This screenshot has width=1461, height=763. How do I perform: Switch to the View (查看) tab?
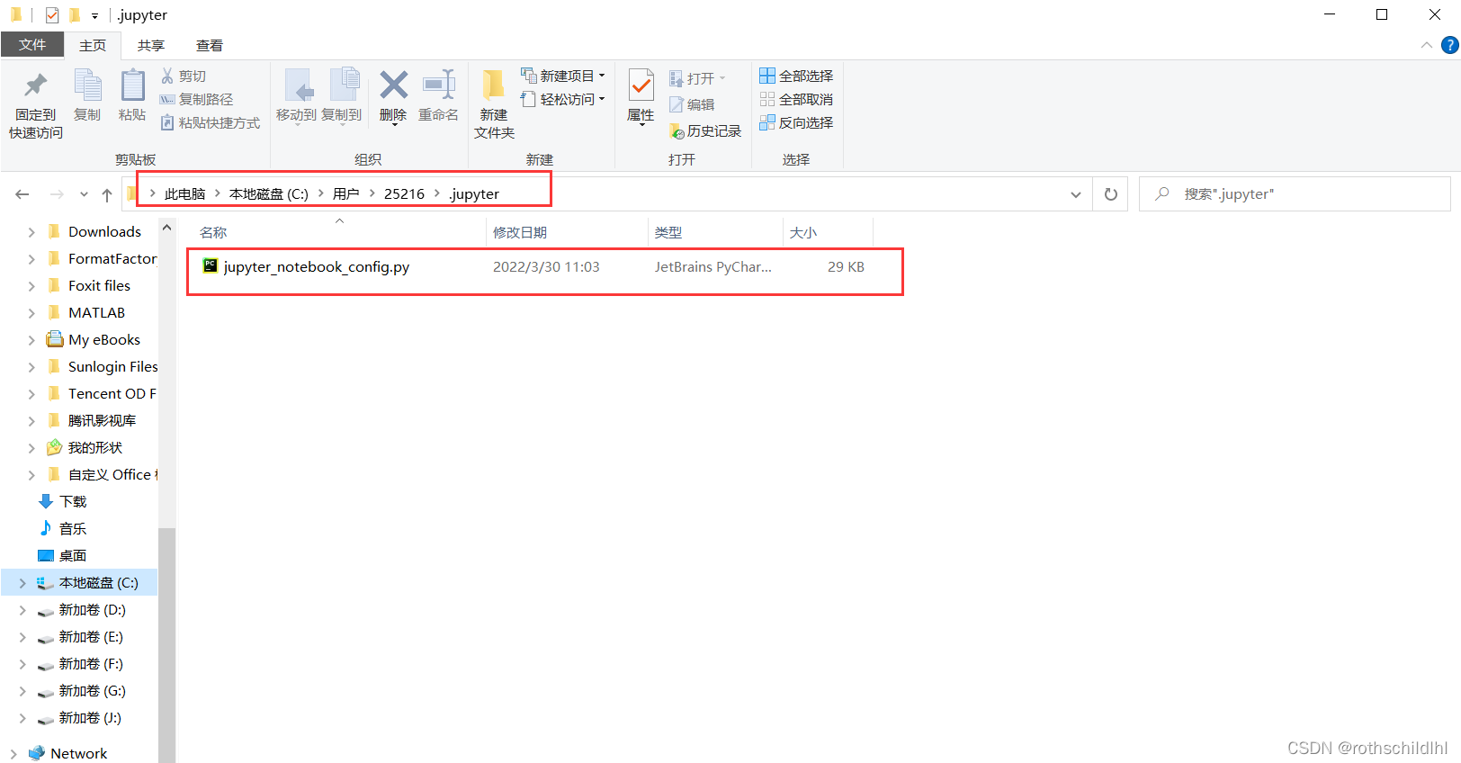(x=210, y=46)
